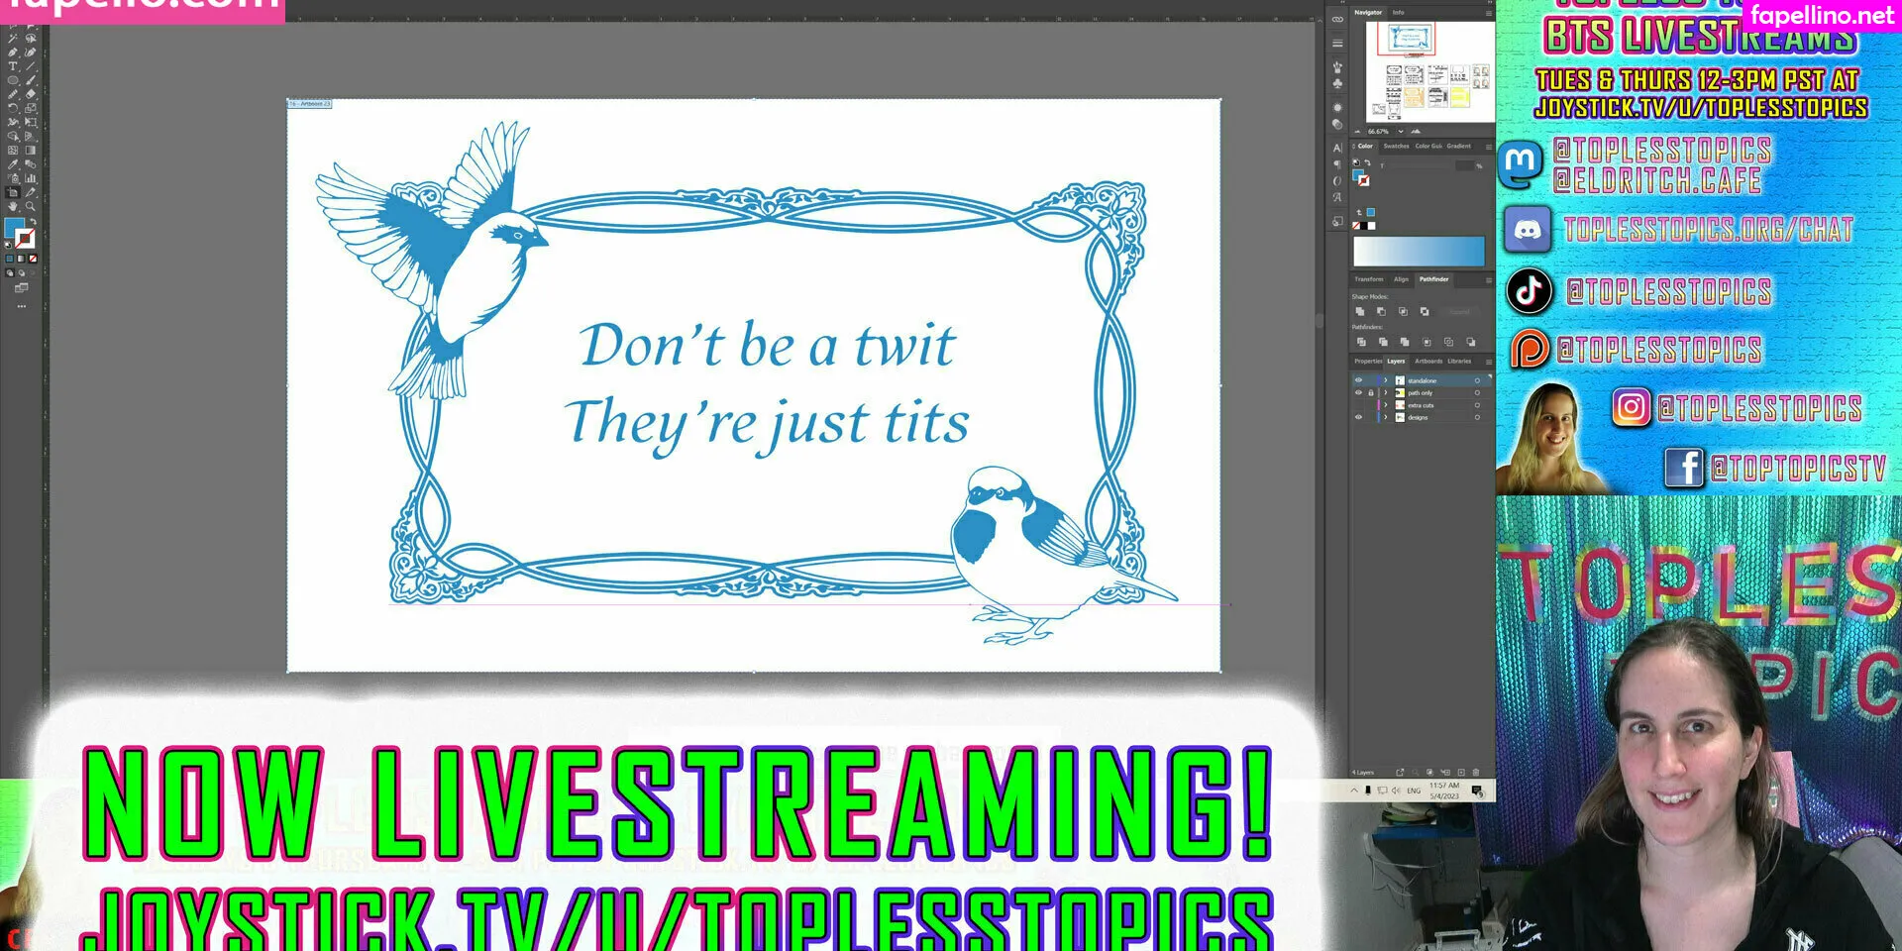Switch to the Swatches tab
Screen dimensions: 1902x951
1396,146
